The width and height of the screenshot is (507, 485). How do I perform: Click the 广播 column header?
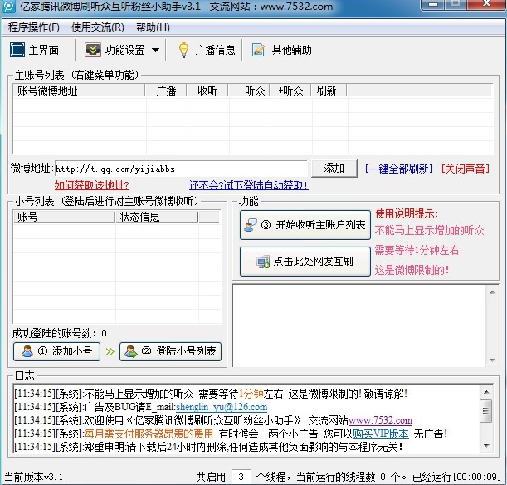(166, 91)
